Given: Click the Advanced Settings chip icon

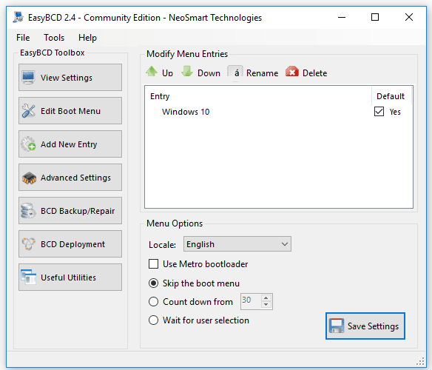Looking at the screenshot, I should pos(29,178).
